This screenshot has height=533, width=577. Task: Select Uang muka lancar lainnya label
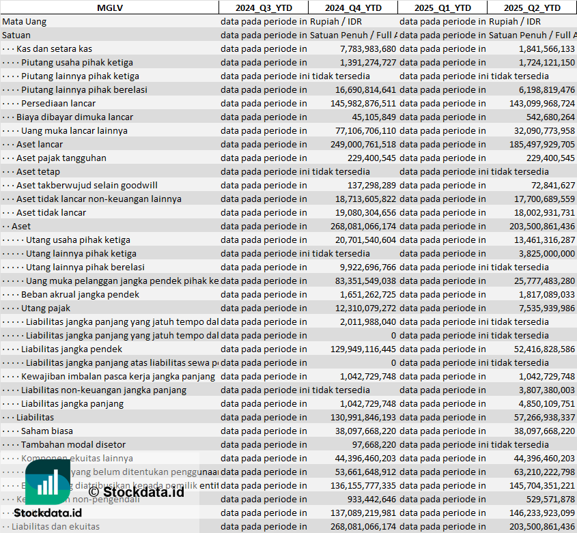pyautogui.click(x=74, y=130)
